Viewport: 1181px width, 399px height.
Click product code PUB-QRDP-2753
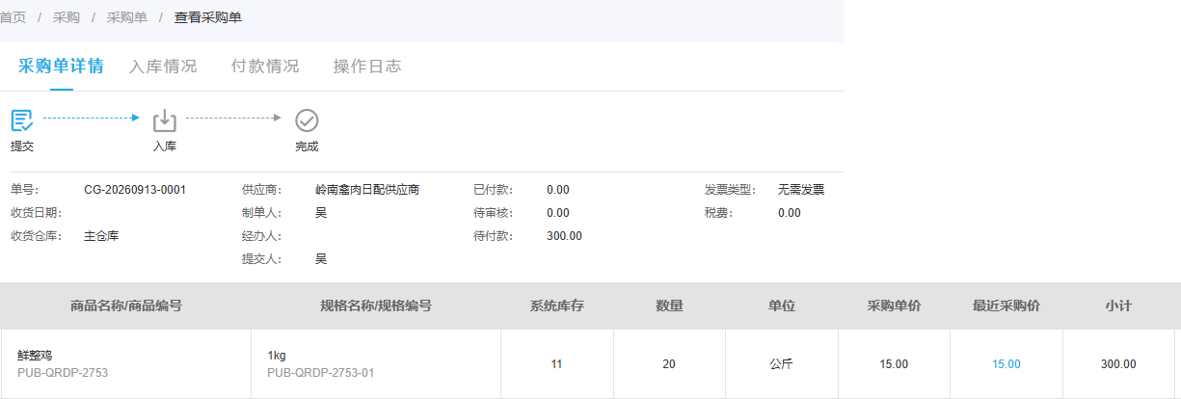pyautogui.click(x=63, y=372)
